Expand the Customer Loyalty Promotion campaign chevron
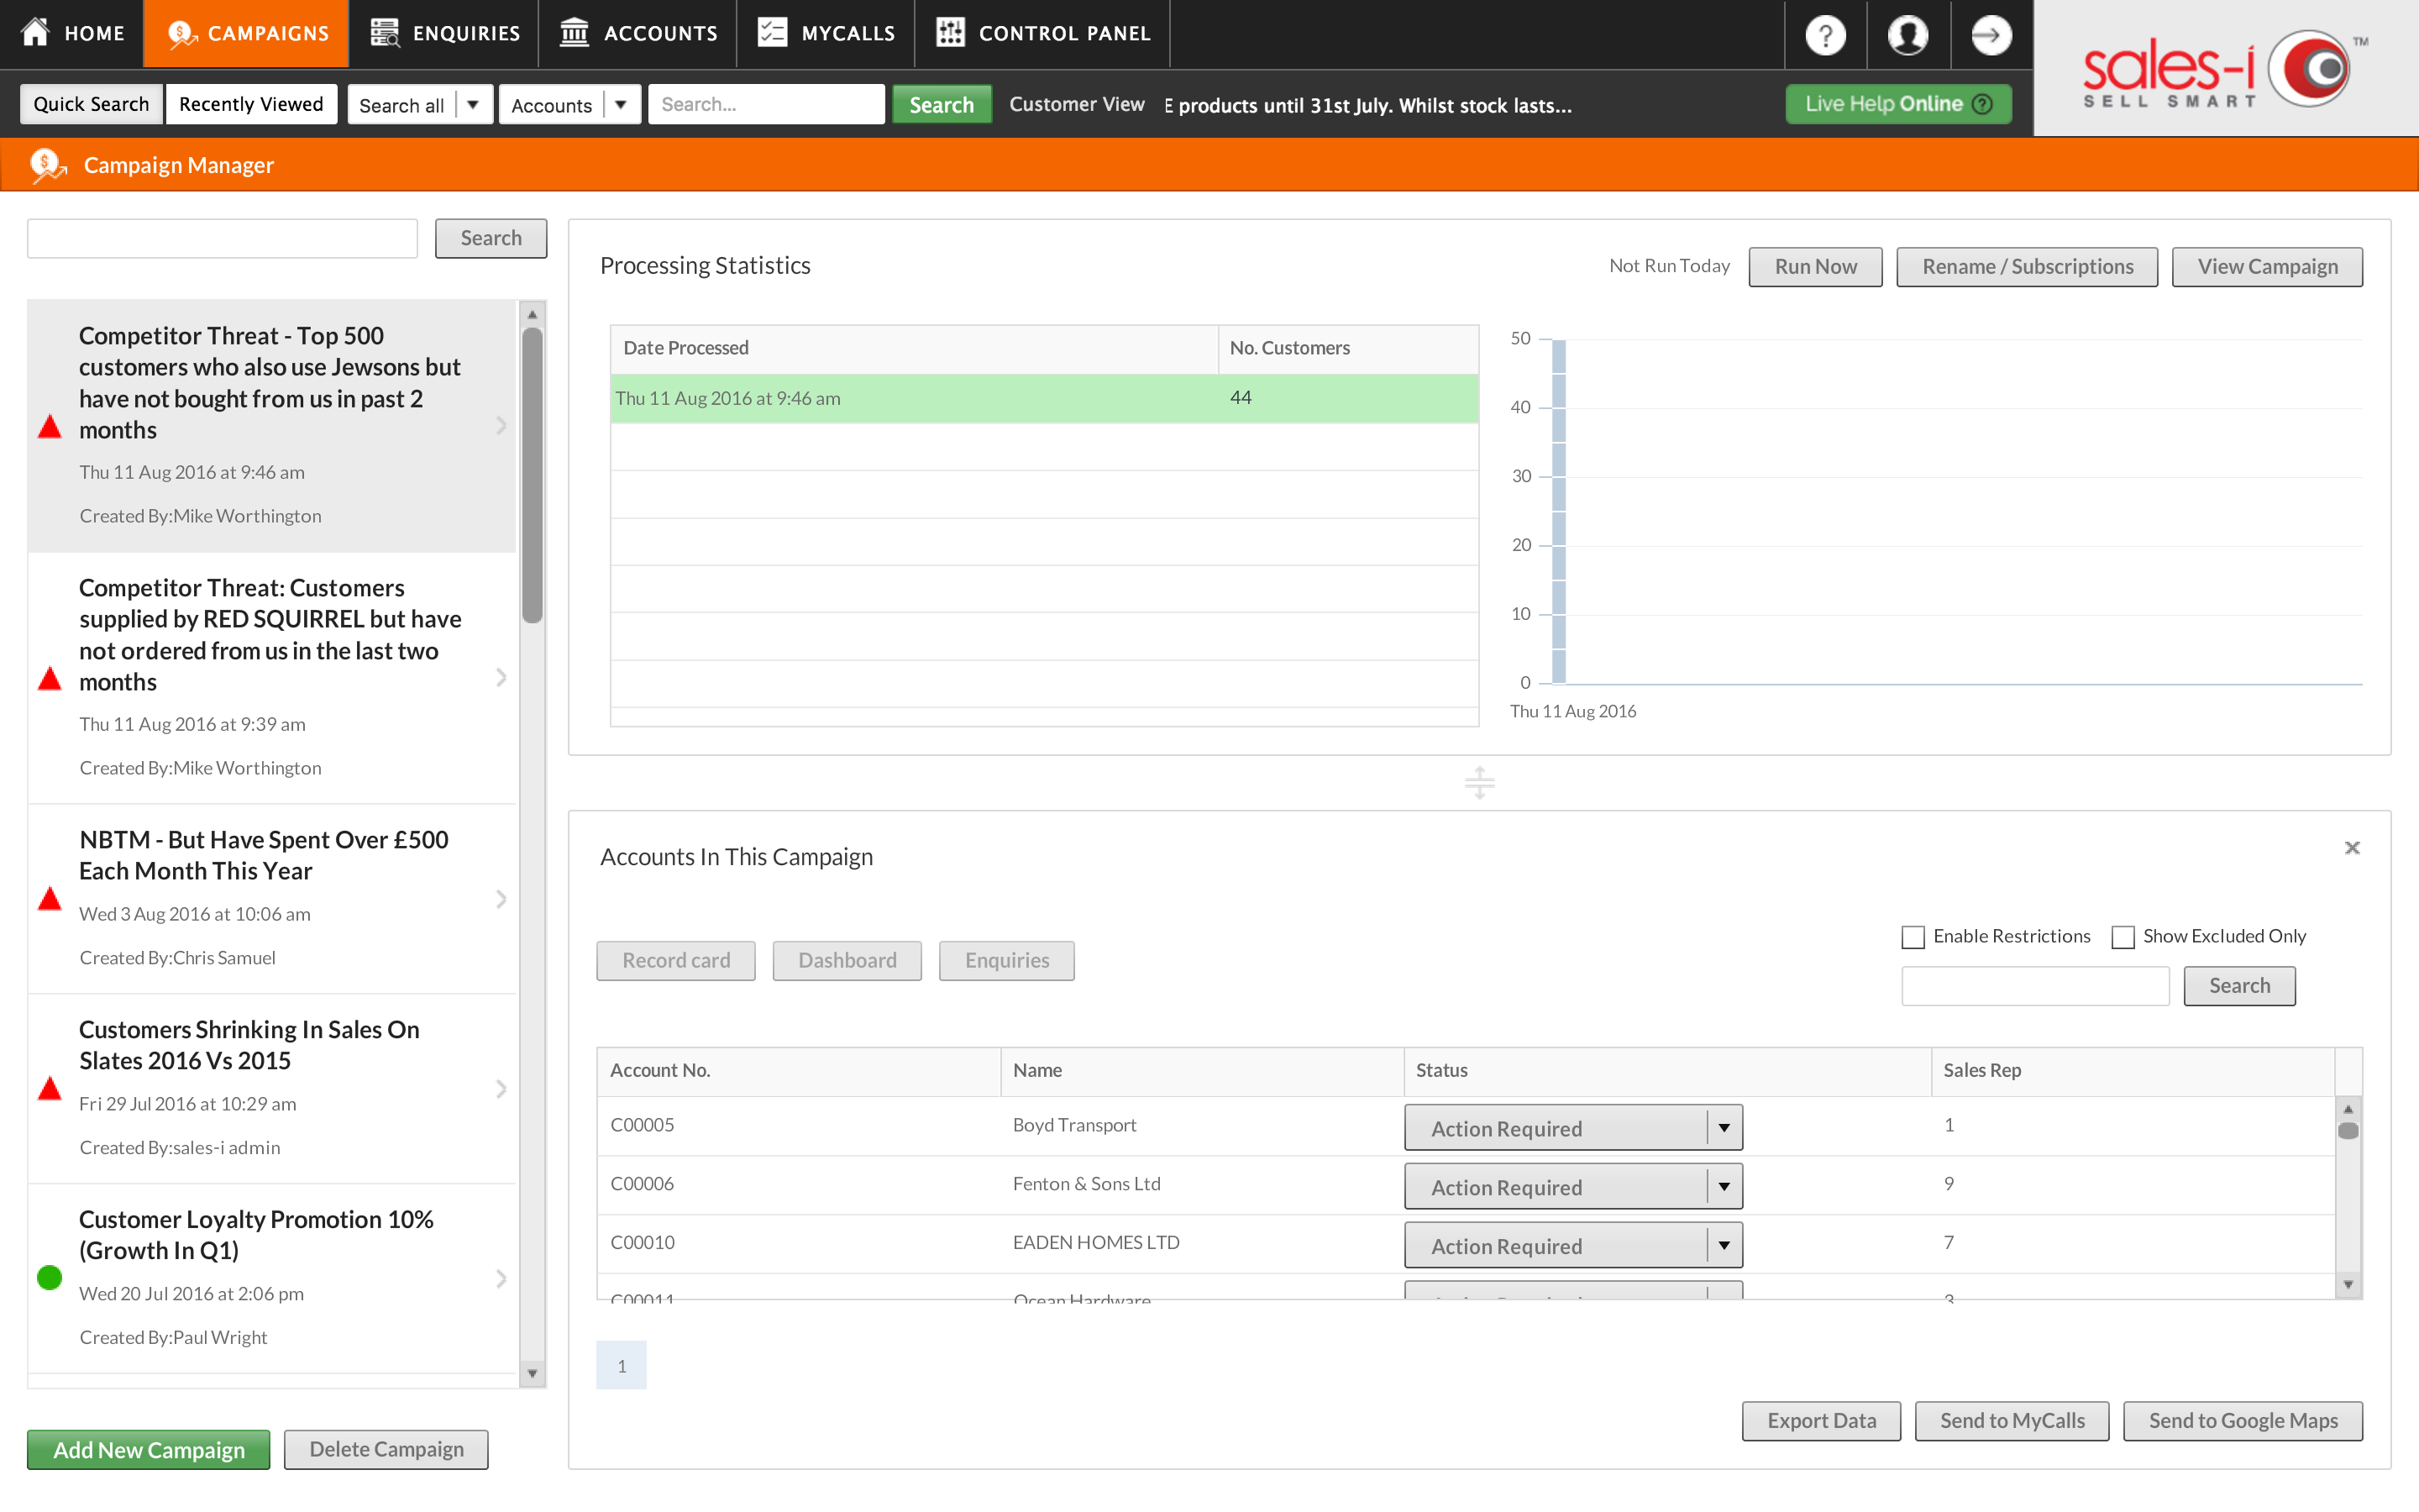 (x=501, y=1278)
